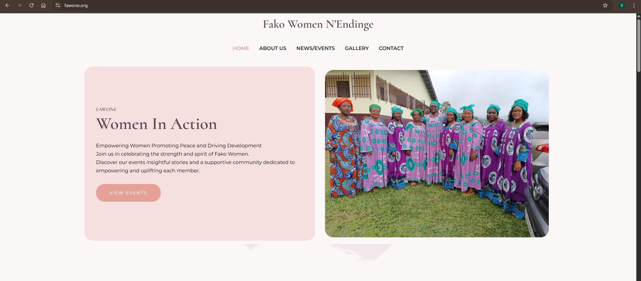Click the group photo of women
This screenshot has width=641, height=281.
tap(437, 153)
